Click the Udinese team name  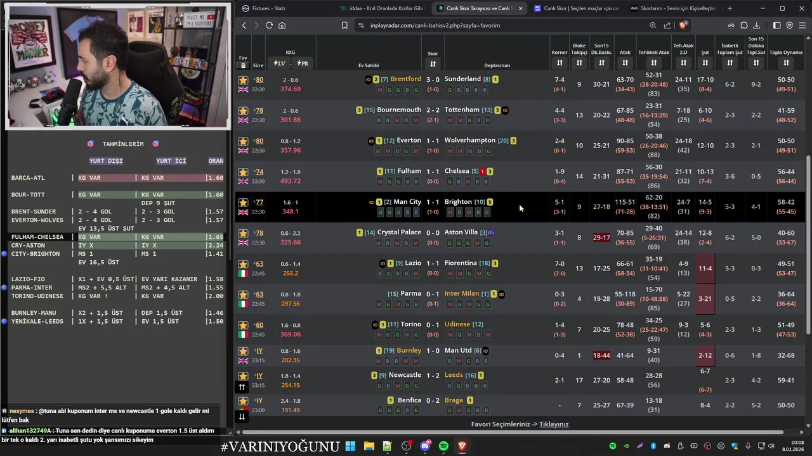click(457, 324)
